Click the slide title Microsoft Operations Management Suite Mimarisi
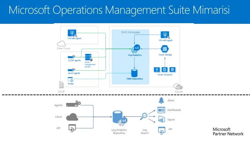Viewport: 250px width, 141px height. click(x=119, y=10)
